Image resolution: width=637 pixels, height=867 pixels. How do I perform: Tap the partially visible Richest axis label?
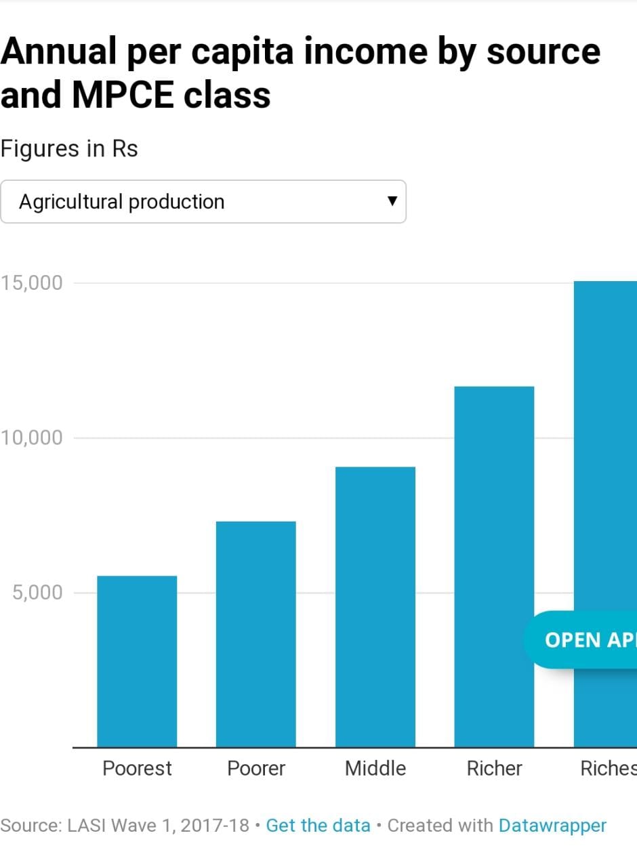coord(608,769)
